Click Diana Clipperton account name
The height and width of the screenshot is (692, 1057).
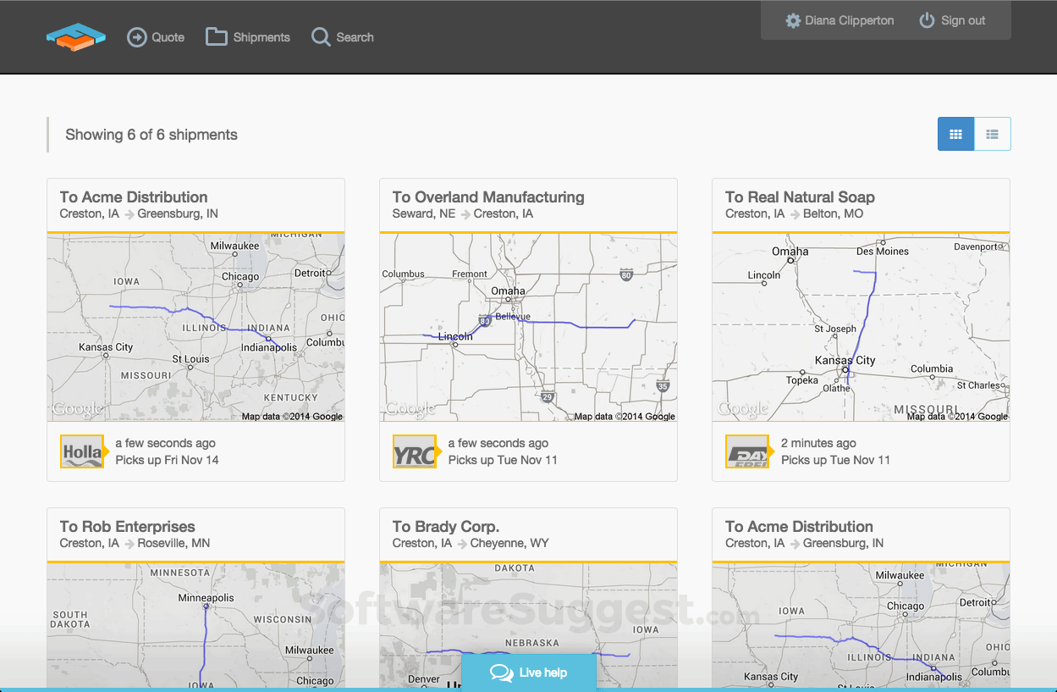pos(849,19)
